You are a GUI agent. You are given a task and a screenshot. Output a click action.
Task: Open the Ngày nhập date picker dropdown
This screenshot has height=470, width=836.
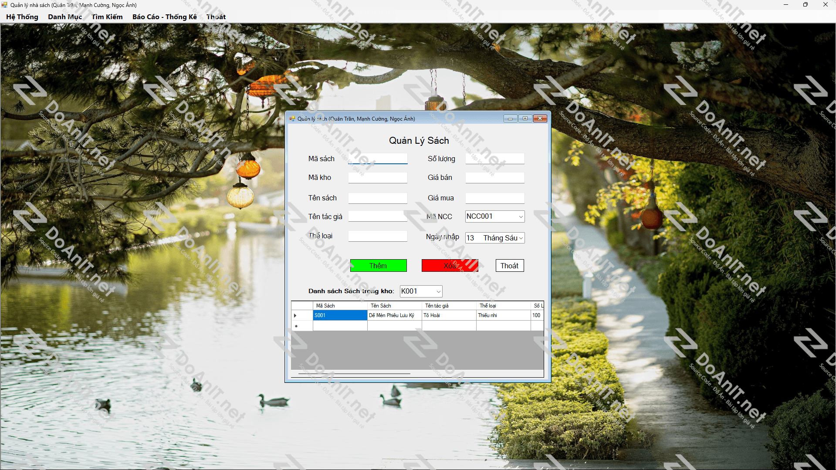521,238
